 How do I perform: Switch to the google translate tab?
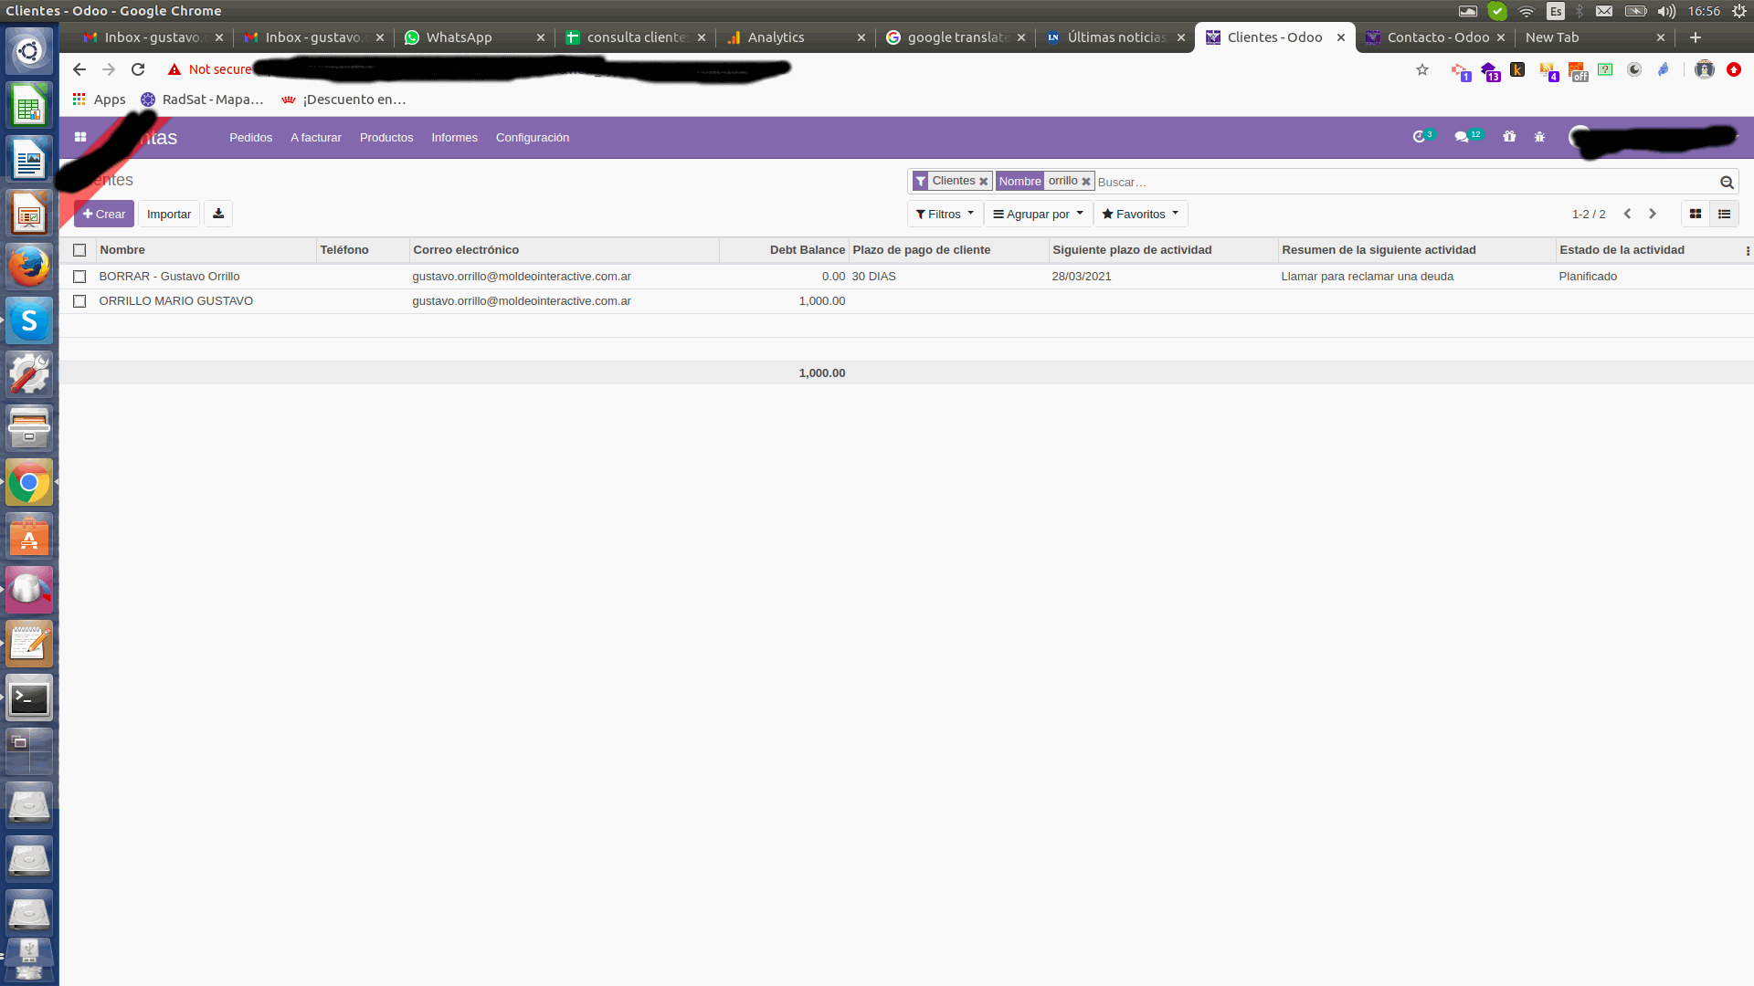[x=955, y=37]
